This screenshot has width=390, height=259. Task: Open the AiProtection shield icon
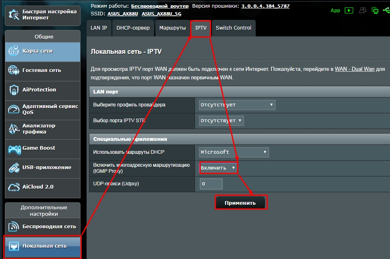tap(14, 89)
